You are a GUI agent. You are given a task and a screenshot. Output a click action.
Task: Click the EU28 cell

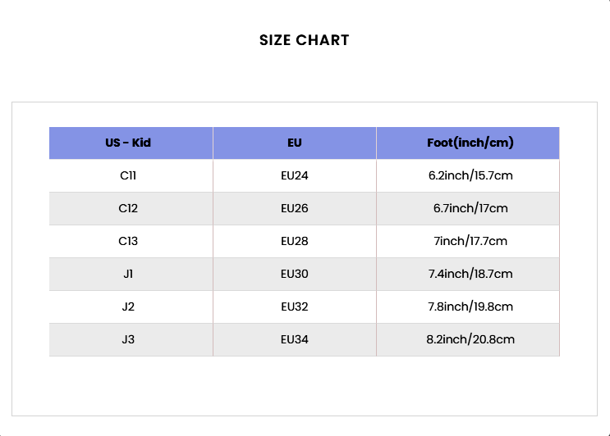click(295, 241)
